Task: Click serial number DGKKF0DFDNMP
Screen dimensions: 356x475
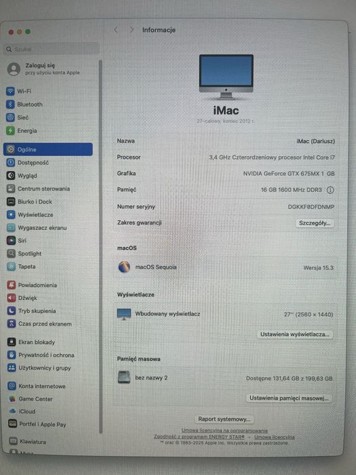Action: coord(311,207)
